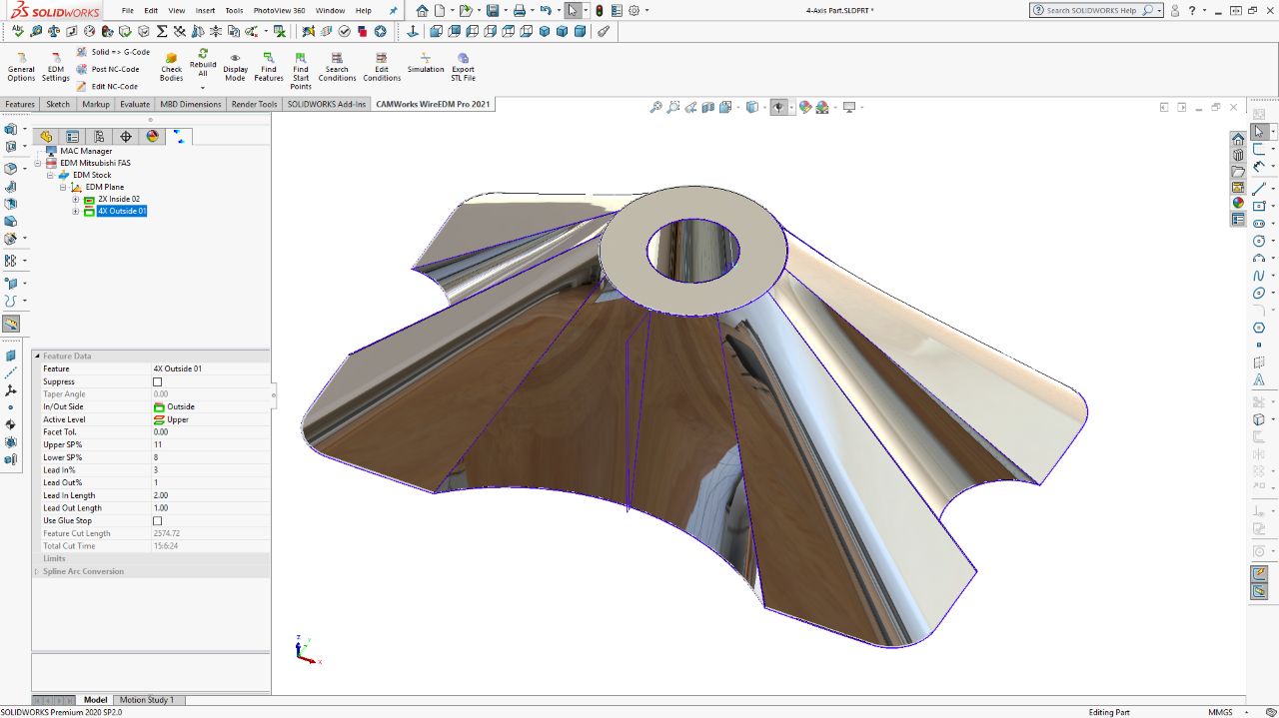The image size is (1279, 718).
Task: Open the Display Mode tool
Action: tap(235, 65)
